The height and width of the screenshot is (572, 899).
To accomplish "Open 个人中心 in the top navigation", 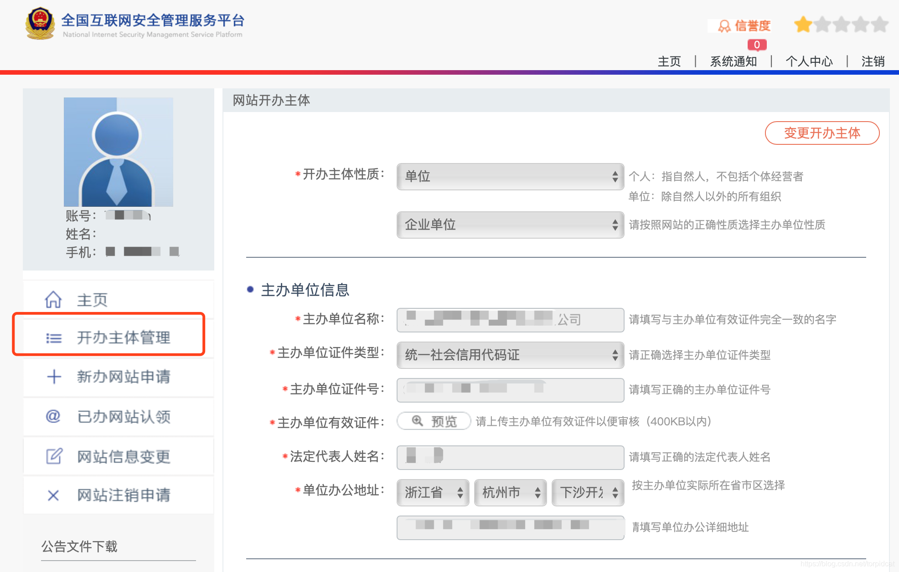I will point(809,61).
